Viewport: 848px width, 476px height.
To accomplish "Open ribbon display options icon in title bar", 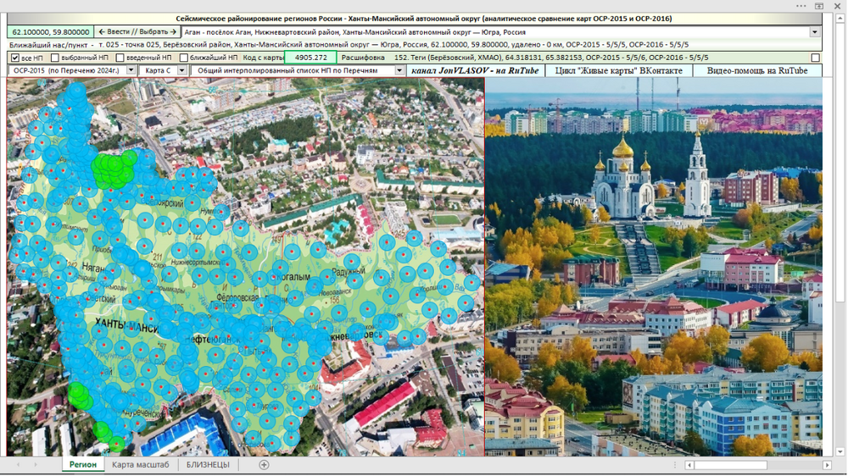I will click(819, 6).
